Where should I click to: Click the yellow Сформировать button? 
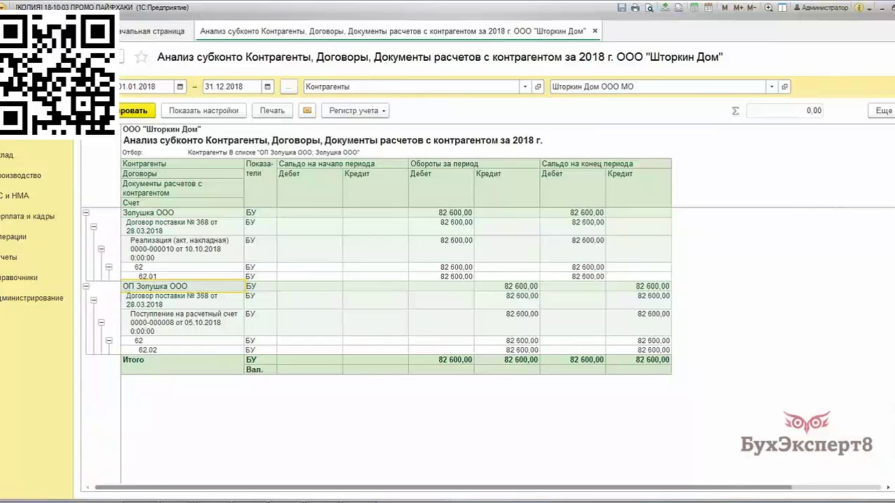coord(137,110)
